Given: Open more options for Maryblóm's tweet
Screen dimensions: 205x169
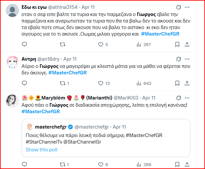Looking at the screenshot, I should point(186,98).
